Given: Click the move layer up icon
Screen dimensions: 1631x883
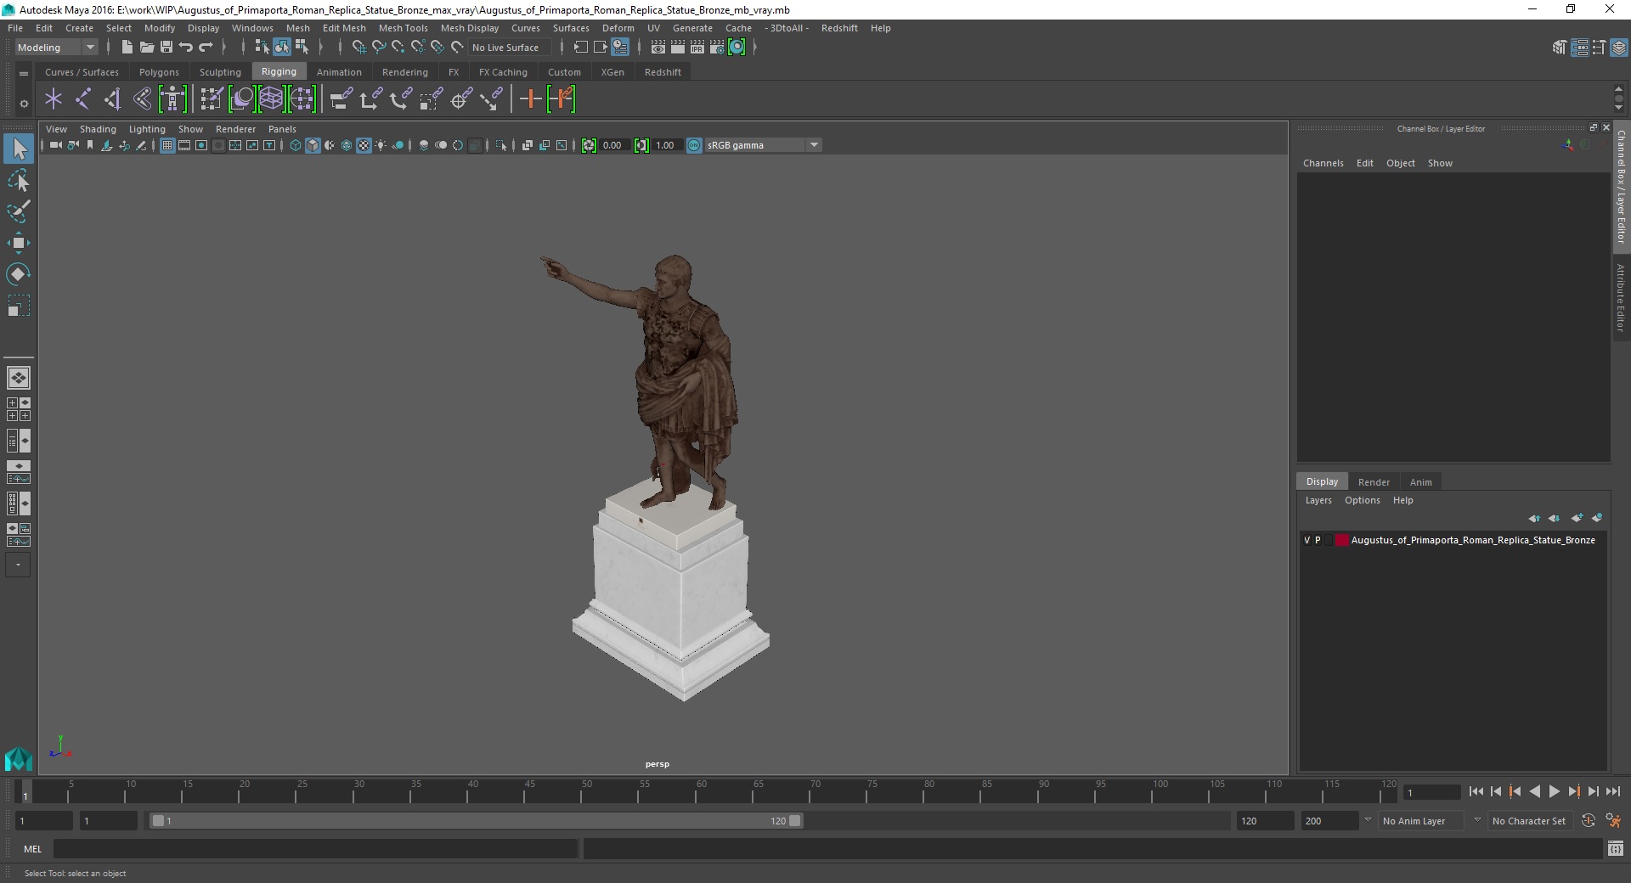Looking at the screenshot, I should point(1534,518).
